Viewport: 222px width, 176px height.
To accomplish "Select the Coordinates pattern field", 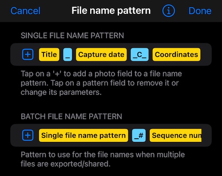I will [176, 55].
